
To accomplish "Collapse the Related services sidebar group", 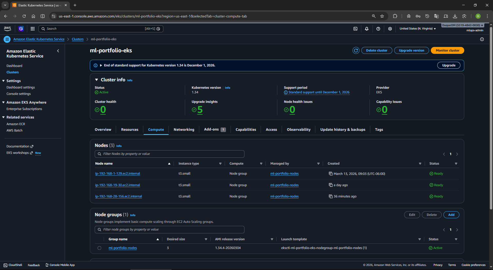I will pos(4,117).
